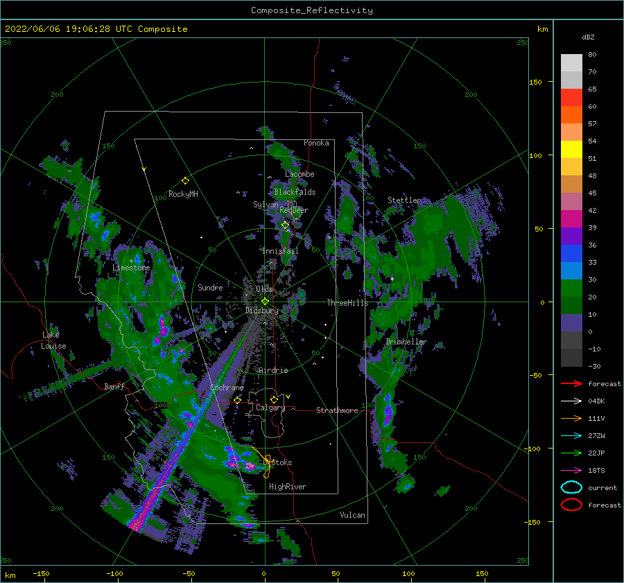Click the cyan 27ZW arrow in legend
Image resolution: width=624 pixels, height=583 pixels.
[x=571, y=436]
